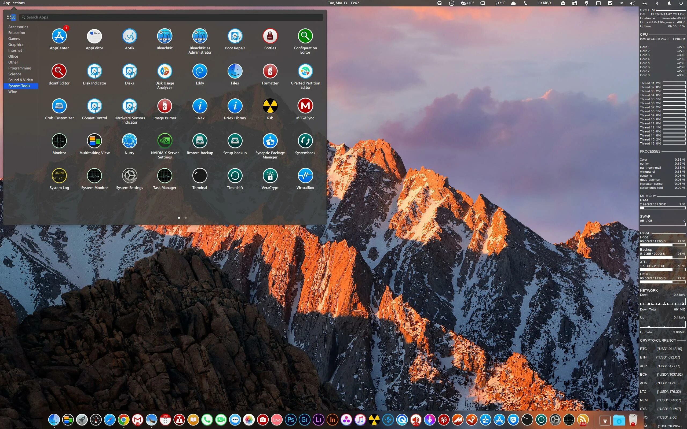The image size is (687, 429).
Task: Click the date and time in panel
Action: click(x=343, y=3)
